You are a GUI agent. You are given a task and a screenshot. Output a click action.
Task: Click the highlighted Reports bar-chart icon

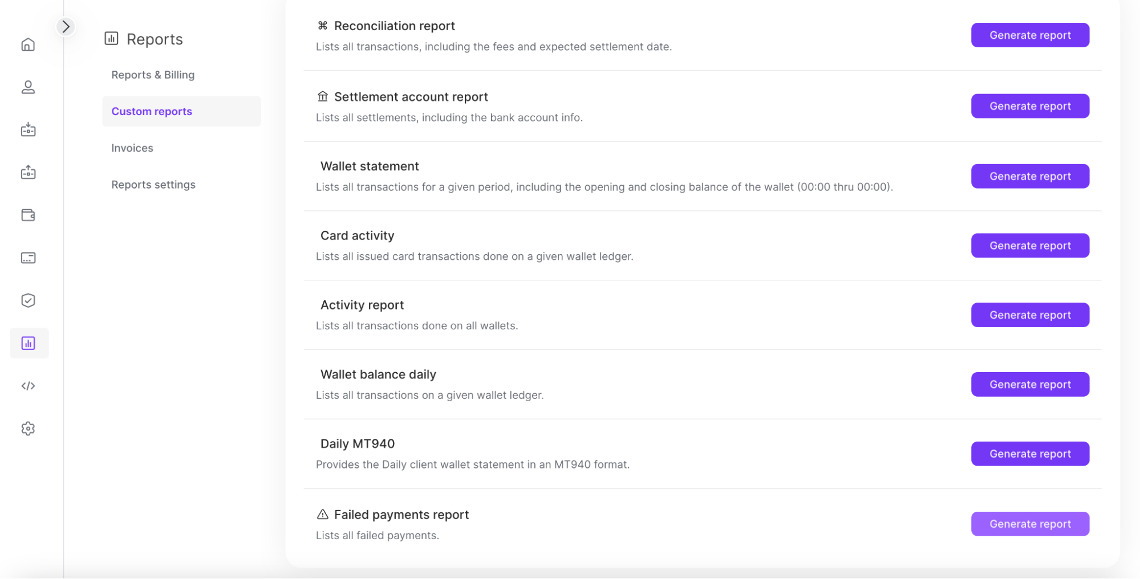coord(28,342)
